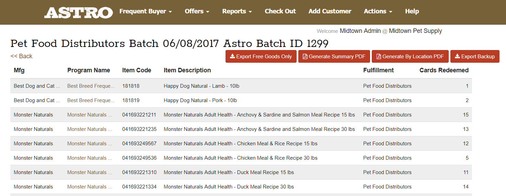Click cards redeemed value 12
Screen dimensions: 506x196
tap(466, 144)
